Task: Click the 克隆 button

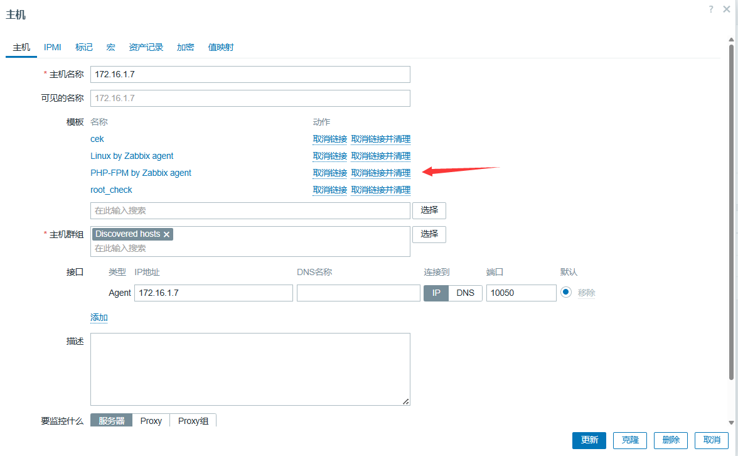Action: tap(630, 440)
